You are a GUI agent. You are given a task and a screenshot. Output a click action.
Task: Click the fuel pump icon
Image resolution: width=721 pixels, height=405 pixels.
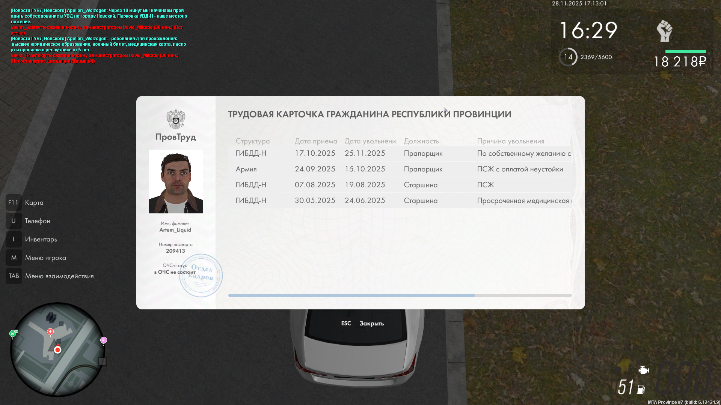(x=641, y=390)
